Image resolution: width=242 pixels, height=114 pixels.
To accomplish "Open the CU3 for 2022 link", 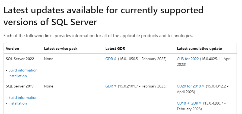I will click(188, 59).
